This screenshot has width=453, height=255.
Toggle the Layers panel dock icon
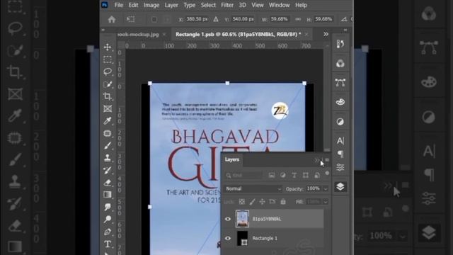pos(340,187)
